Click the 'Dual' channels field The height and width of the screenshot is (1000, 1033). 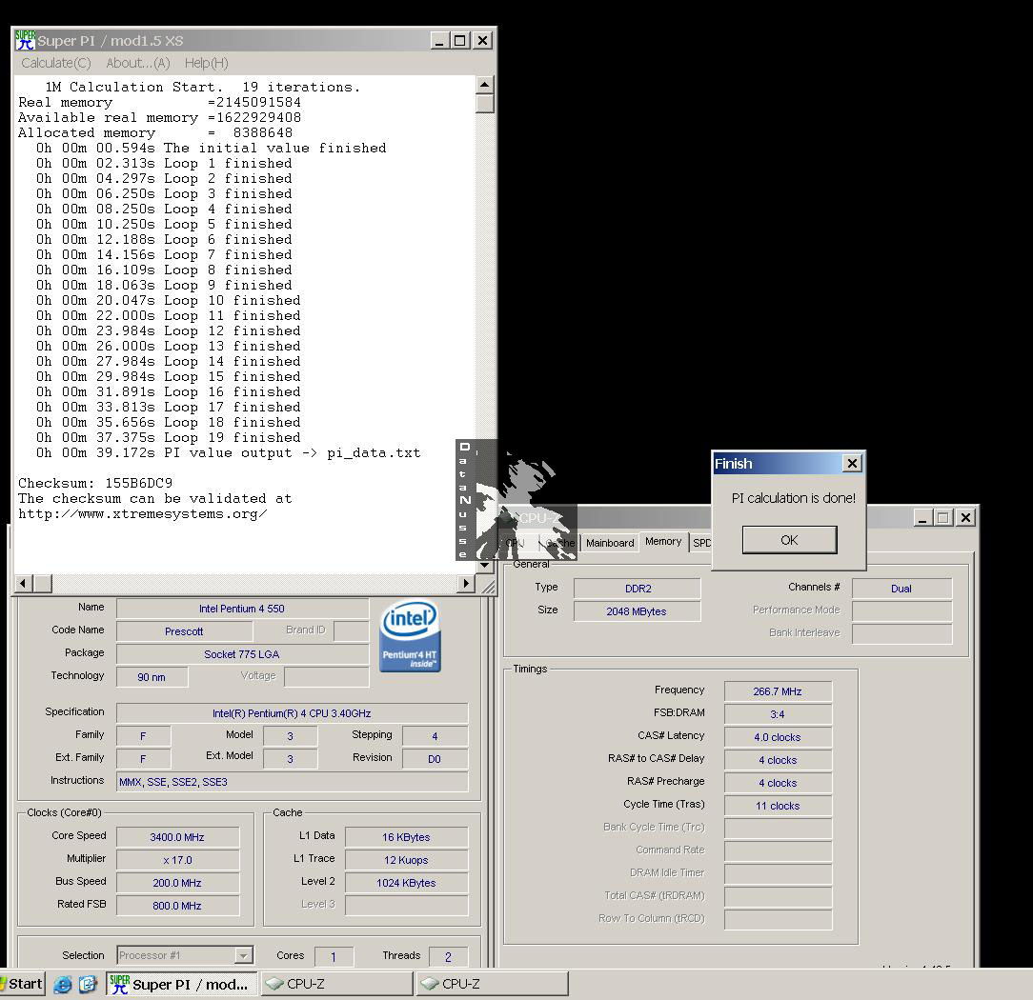pos(901,589)
